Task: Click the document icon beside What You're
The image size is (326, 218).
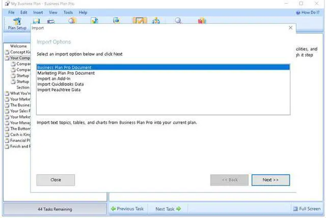Action: click(7, 93)
